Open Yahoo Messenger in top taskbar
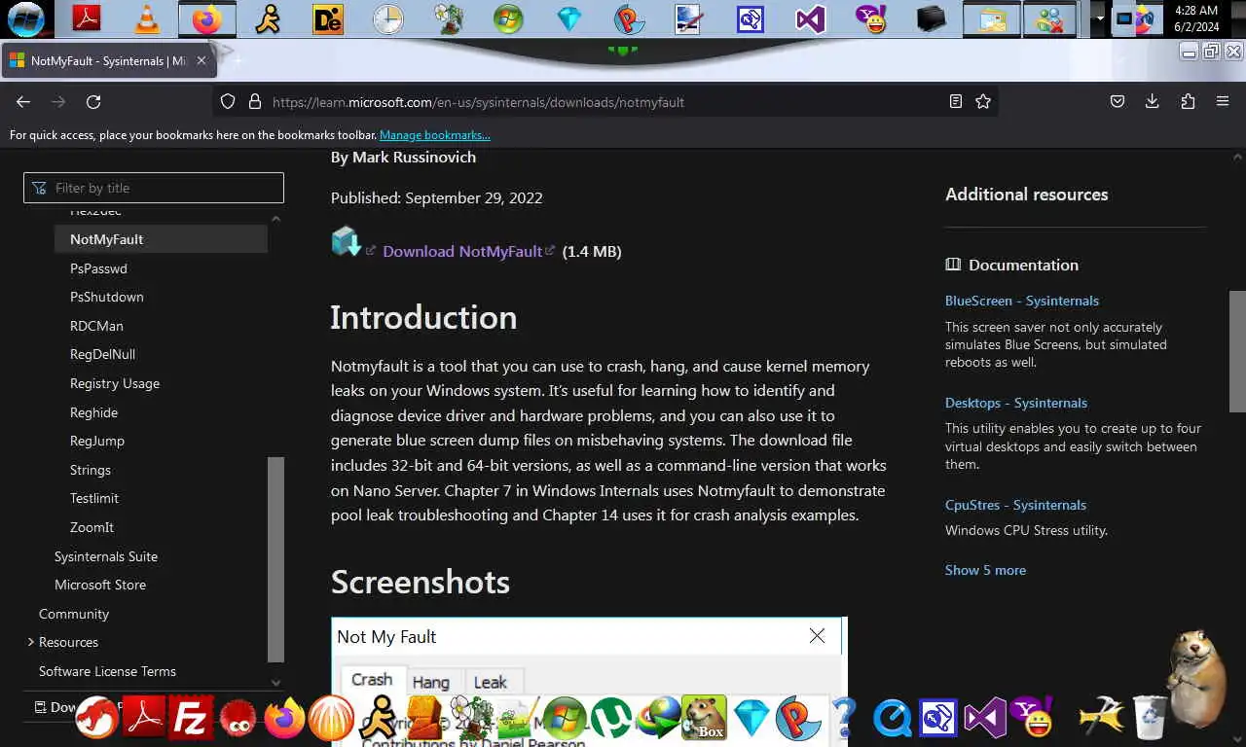Viewport: 1246px width, 747px height. point(870,18)
